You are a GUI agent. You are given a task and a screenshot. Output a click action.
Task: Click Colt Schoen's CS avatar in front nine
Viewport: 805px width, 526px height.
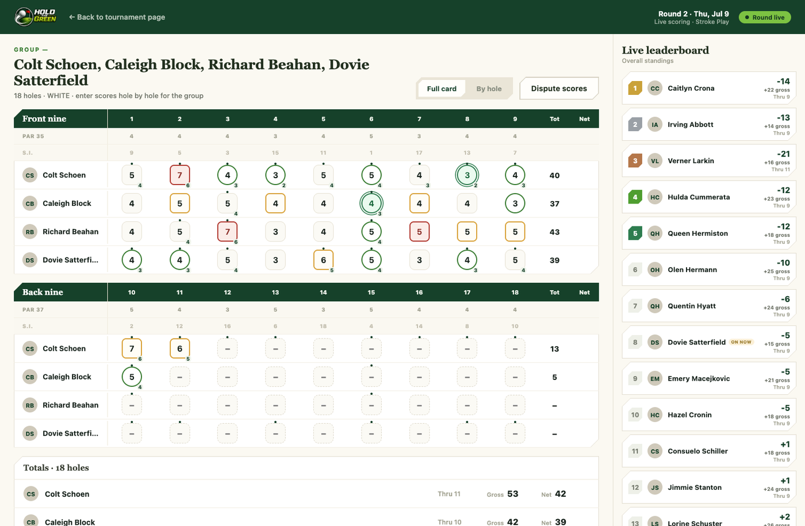30,175
